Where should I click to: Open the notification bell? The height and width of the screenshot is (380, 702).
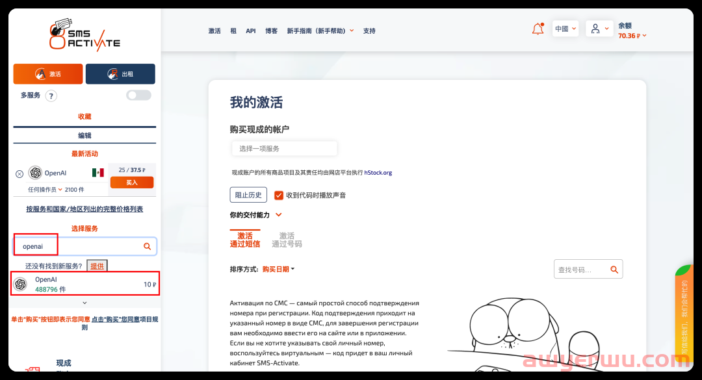538,29
